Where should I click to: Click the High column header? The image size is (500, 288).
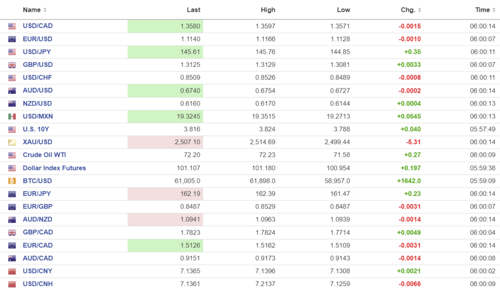tap(268, 10)
